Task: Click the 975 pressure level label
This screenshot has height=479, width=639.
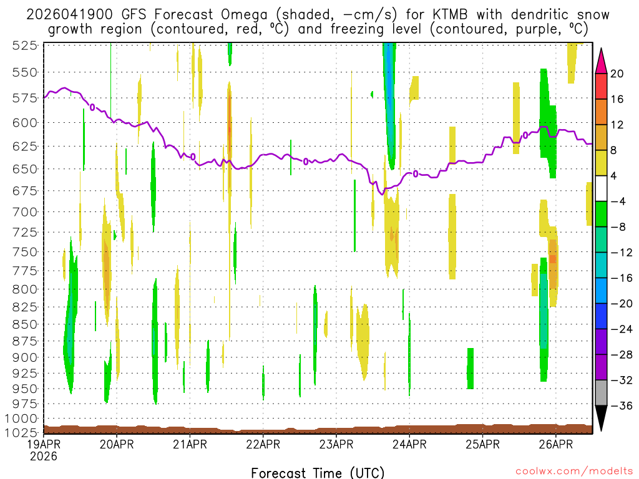Action: (25, 404)
